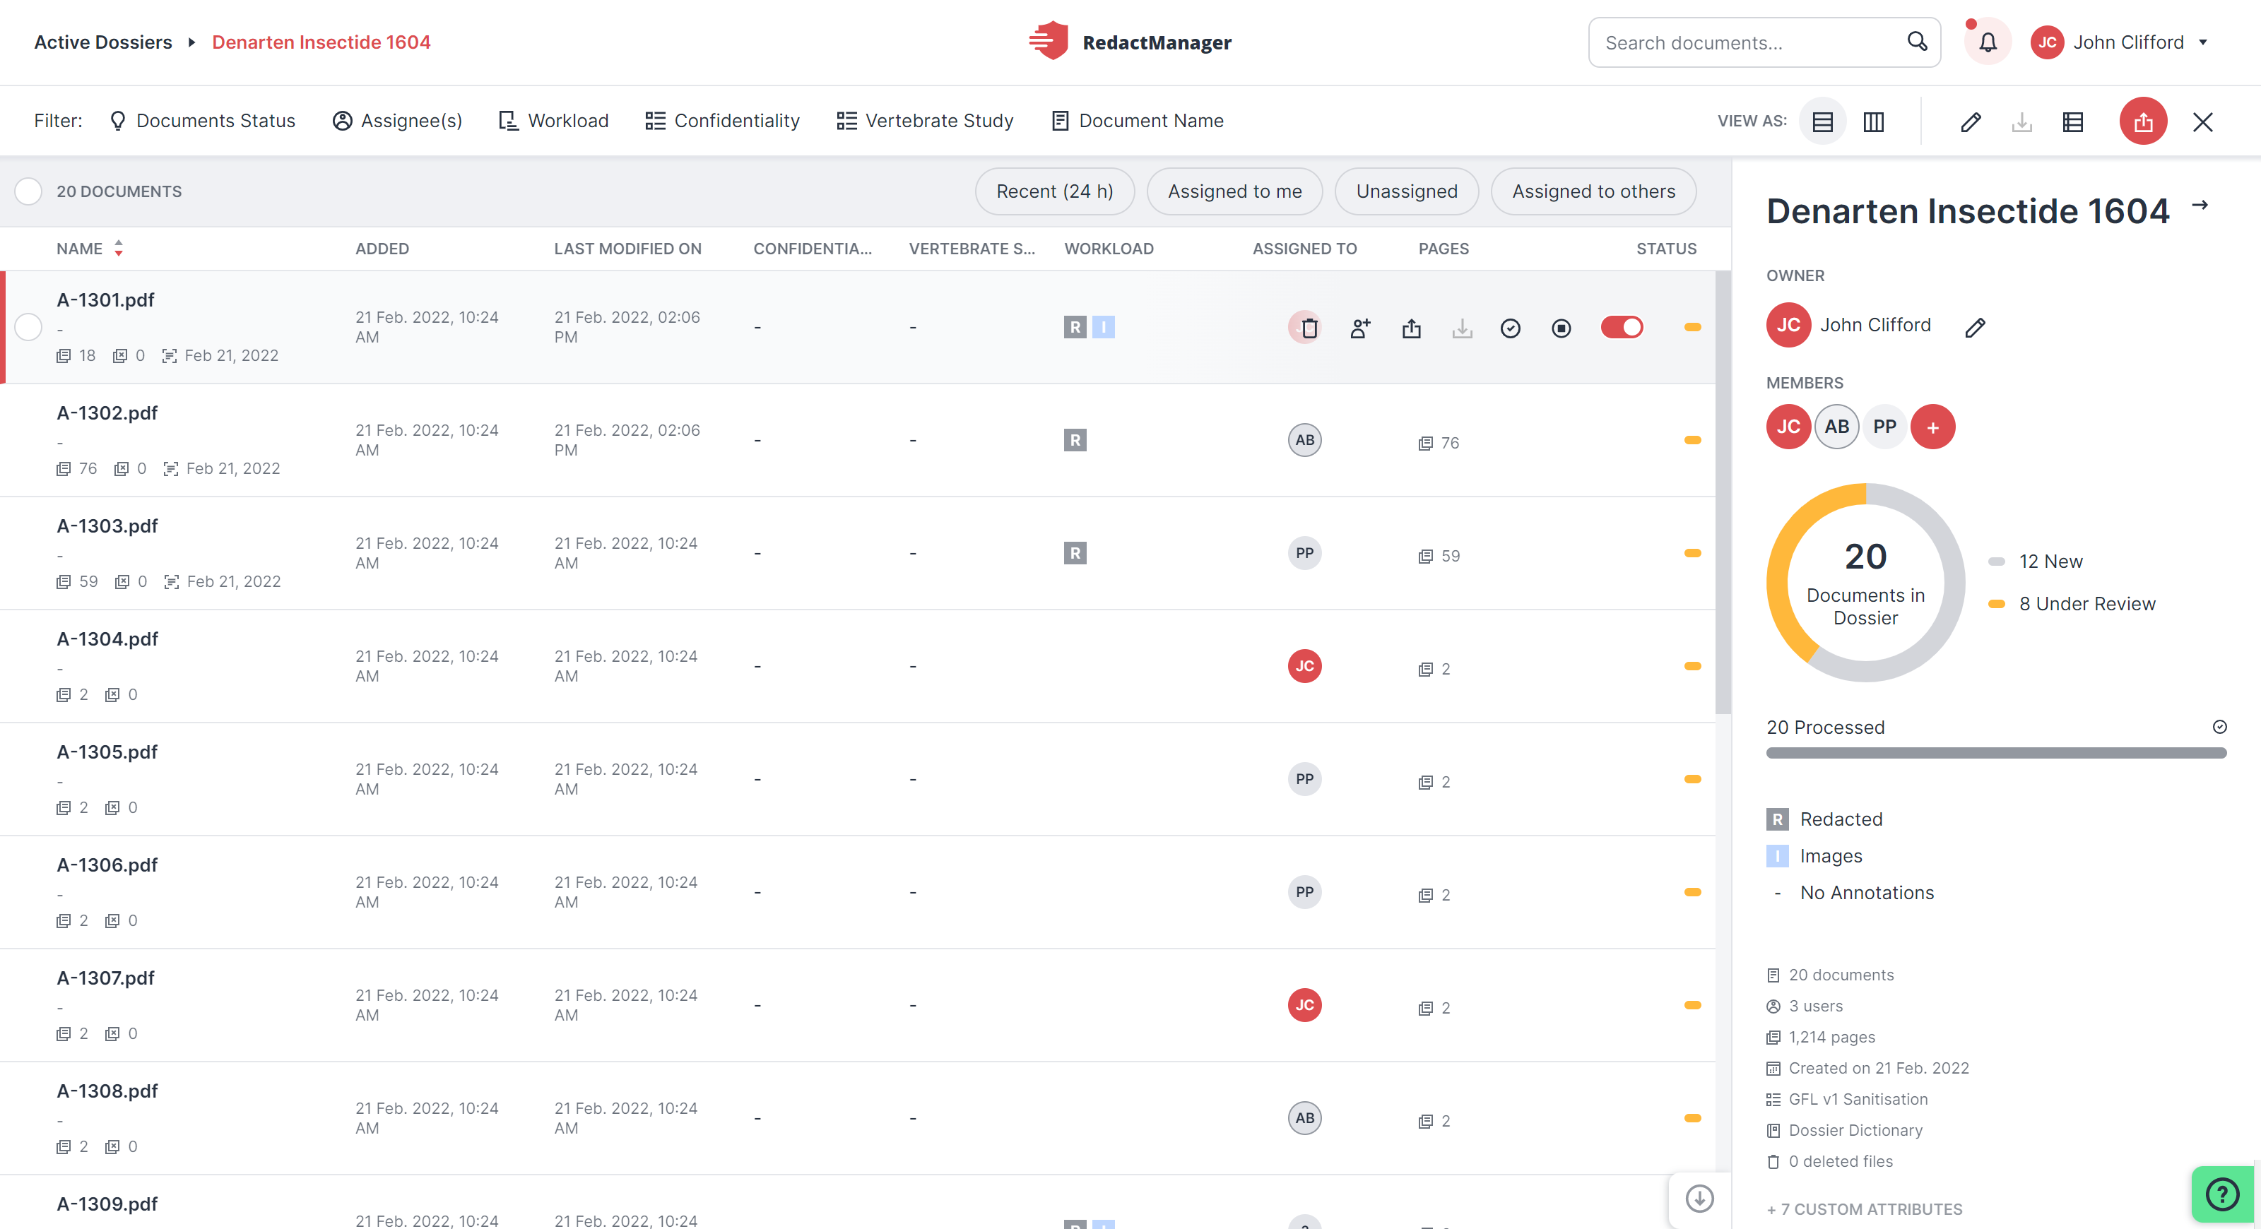Open the A-1303.pdf document

coord(107,526)
